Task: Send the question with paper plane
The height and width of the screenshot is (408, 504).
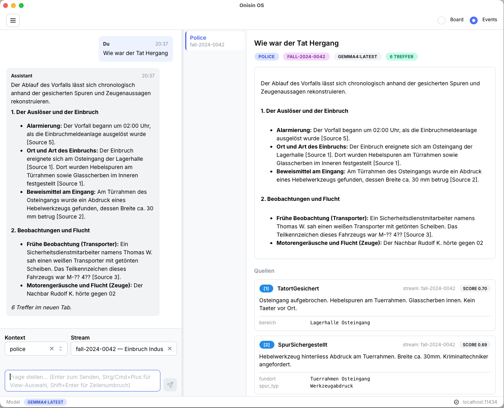Action: [x=170, y=385]
